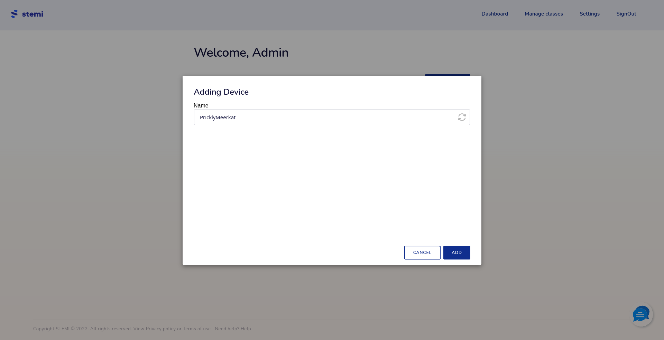Open the Settings page

pos(589,14)
